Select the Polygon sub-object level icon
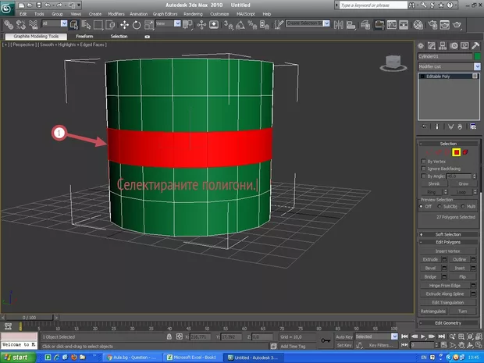 [457, 151]
